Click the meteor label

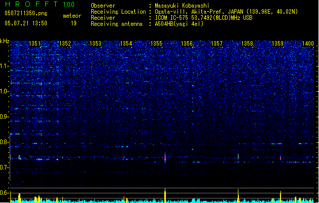pos(72,16)
